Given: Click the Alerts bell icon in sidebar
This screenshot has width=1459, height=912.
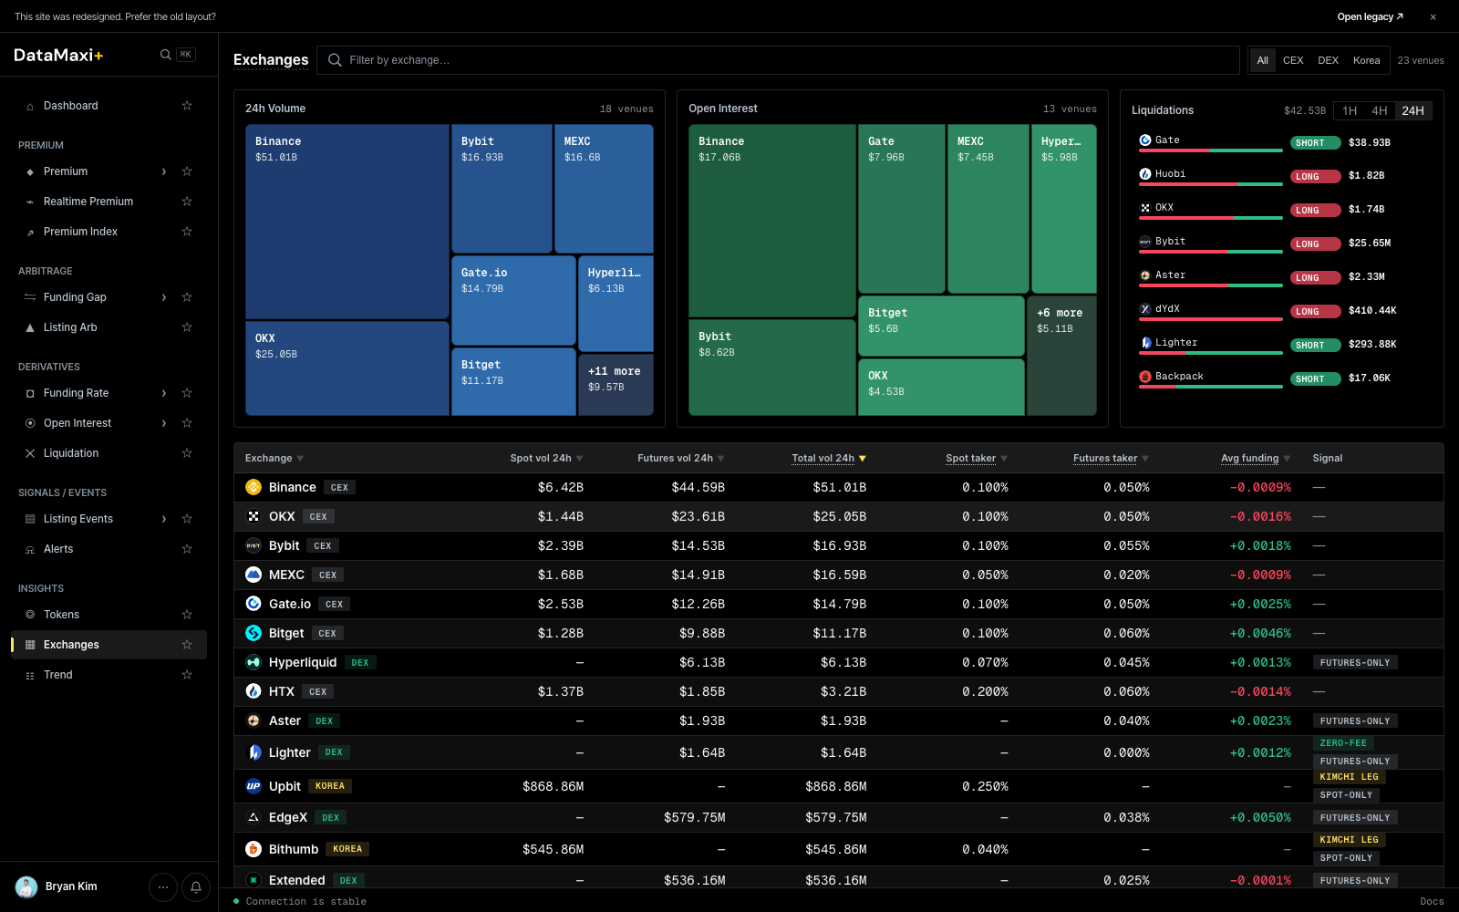Looking at the screenshot, I should pyautogui.click(x=30, y=549).
